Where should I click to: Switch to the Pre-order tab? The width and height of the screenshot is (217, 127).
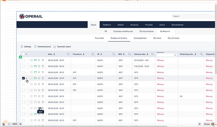[x=99, y=38]
